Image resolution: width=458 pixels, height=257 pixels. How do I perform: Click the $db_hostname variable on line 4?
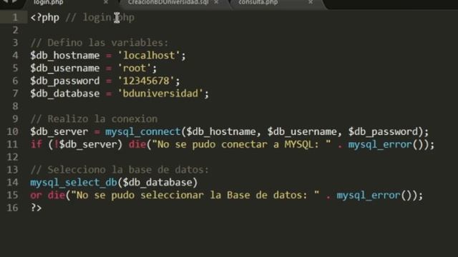pos(65,56)
